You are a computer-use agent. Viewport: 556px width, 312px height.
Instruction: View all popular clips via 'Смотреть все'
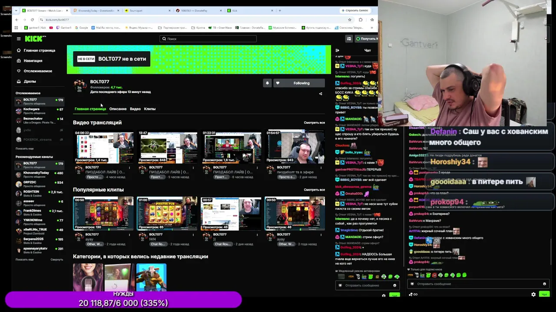coord(314,190)
